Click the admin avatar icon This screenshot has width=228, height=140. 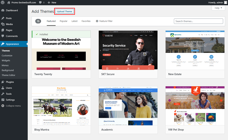[x=225, y=3]
